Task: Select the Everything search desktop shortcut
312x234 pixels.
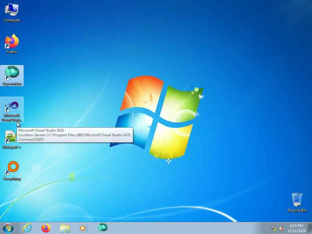Action: coord(12,171)
